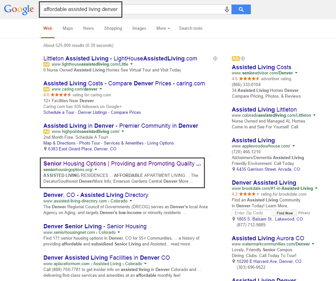Screen dimensions: 336x281
Task: Click map pin beside 10200 E Harvard Ave
Action: click(234, 262)
